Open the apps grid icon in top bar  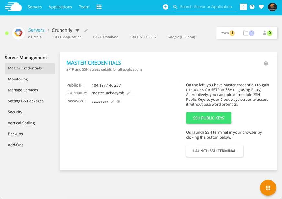point(99,7)
